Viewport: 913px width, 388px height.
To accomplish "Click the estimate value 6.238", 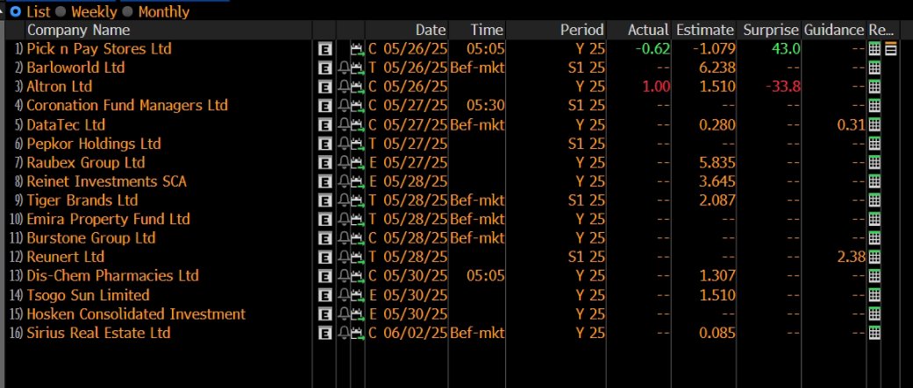I will click(716, 68).
